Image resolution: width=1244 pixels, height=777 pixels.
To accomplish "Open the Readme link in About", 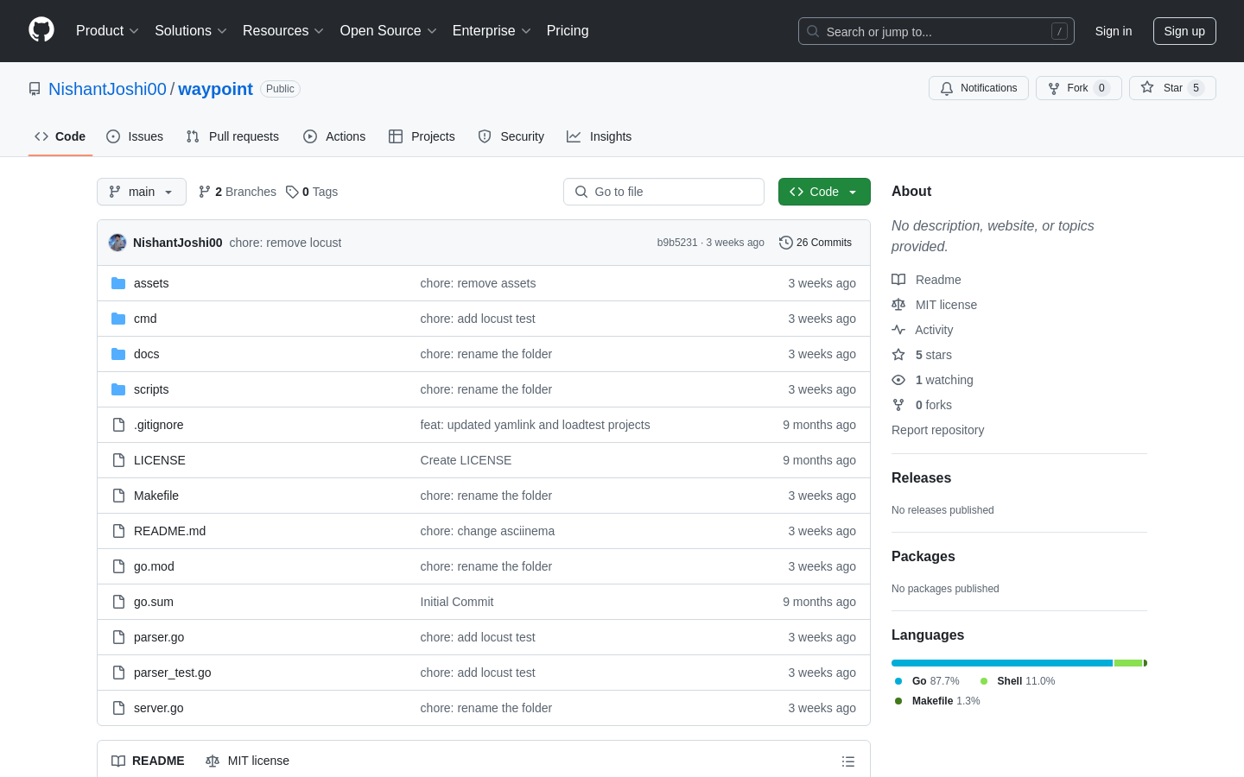I will pos(926,280).
